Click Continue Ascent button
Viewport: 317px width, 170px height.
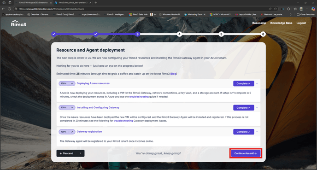pyautogui.click(x=246, y=153)
